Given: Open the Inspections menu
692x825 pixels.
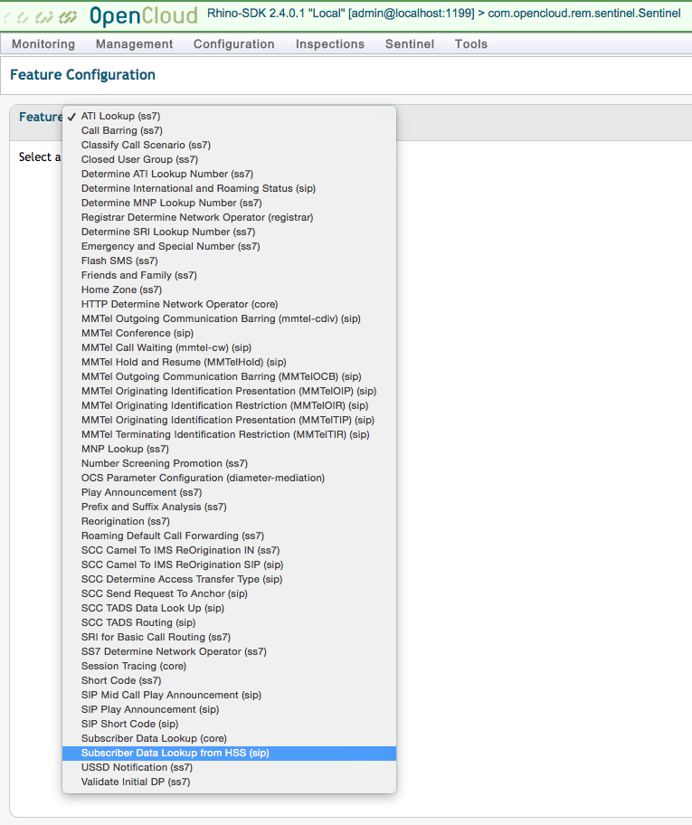Looking at the screenshot, I should point(330,44).
